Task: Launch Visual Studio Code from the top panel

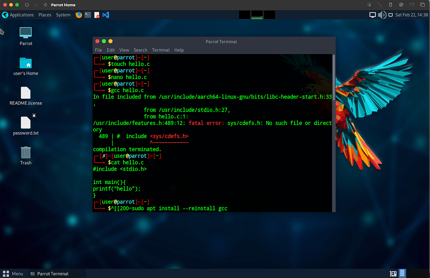Action: 105,15
